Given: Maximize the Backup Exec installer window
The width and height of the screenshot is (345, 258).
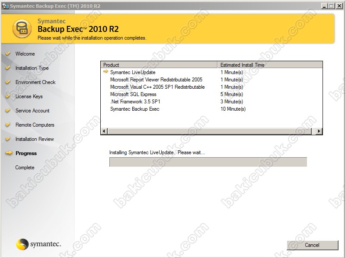Looking at the screenshot, I should pyautogui.click(x=331, y=6).
